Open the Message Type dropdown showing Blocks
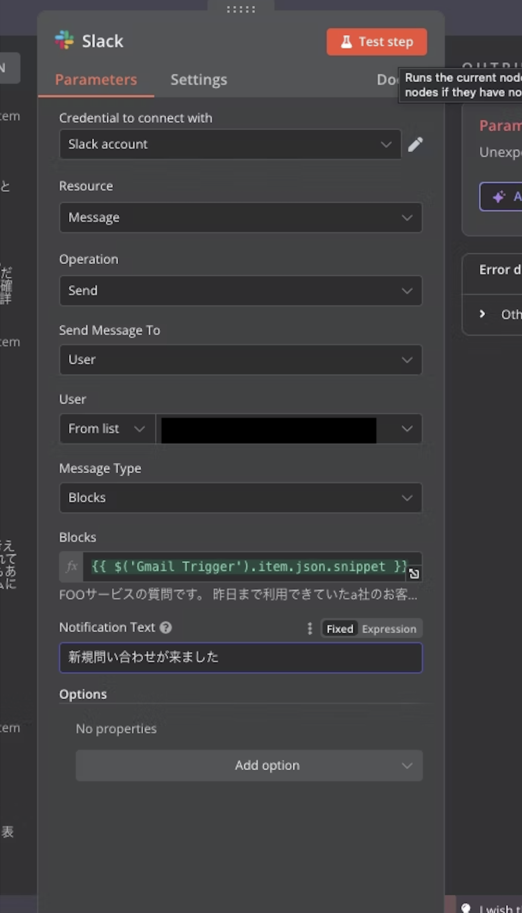This screenshot has width=522, height=913. 241,498
